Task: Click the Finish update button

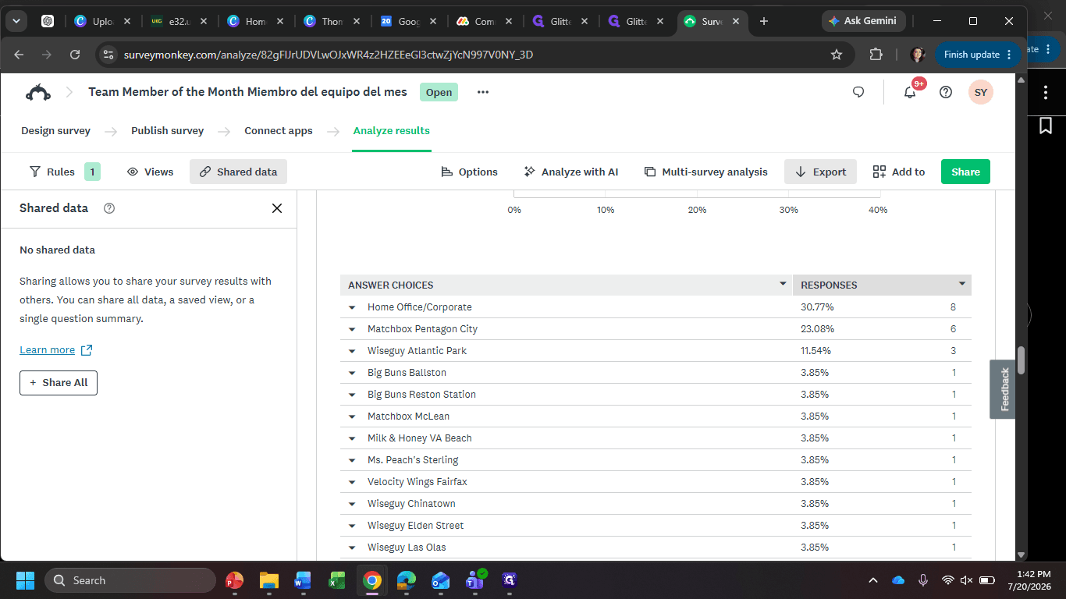Action: 978,55
